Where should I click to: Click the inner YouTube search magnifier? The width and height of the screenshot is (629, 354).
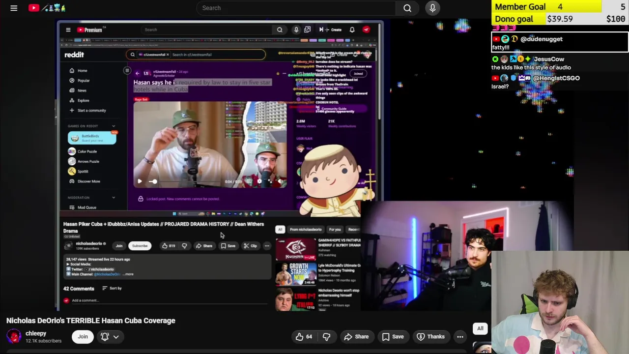[280, 29]
